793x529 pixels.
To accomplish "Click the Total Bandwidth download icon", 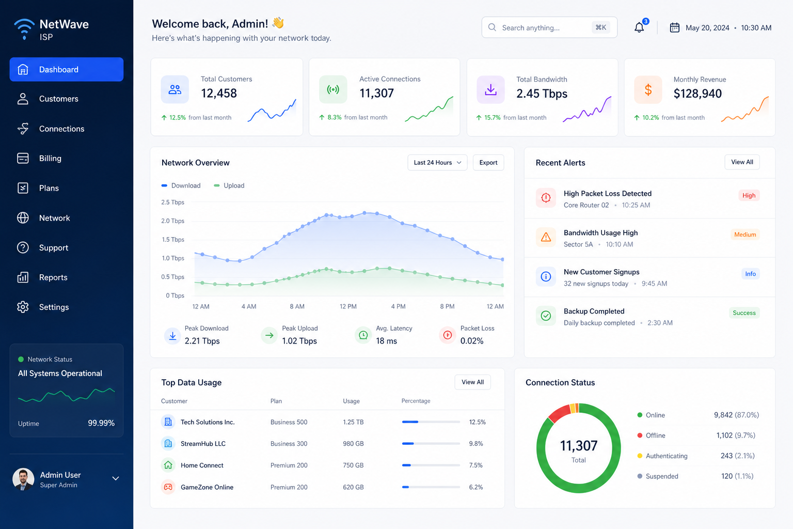I will 491,90.
